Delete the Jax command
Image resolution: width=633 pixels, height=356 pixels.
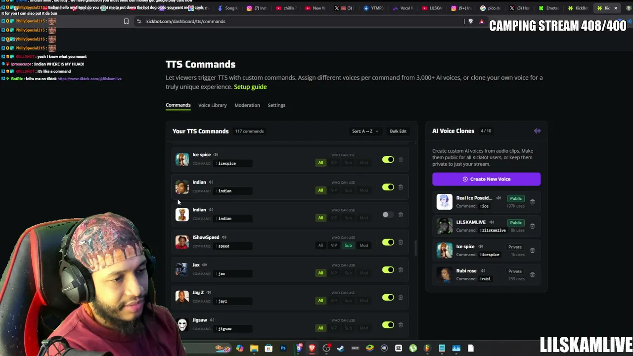(401, 270)
